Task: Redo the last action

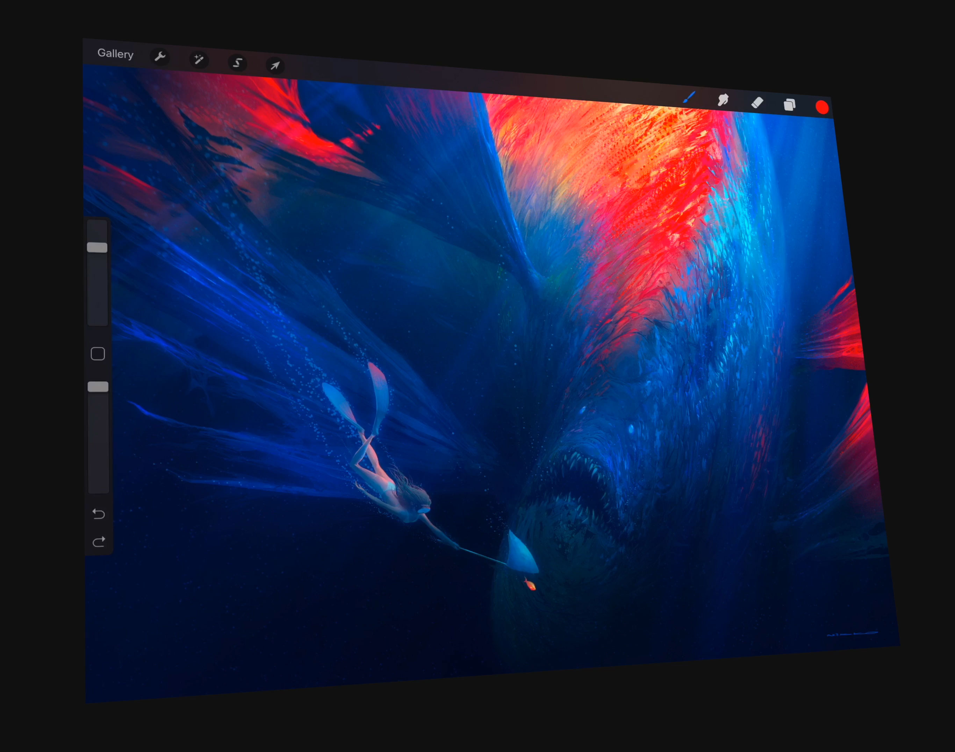Action: [x=99, y=541]
